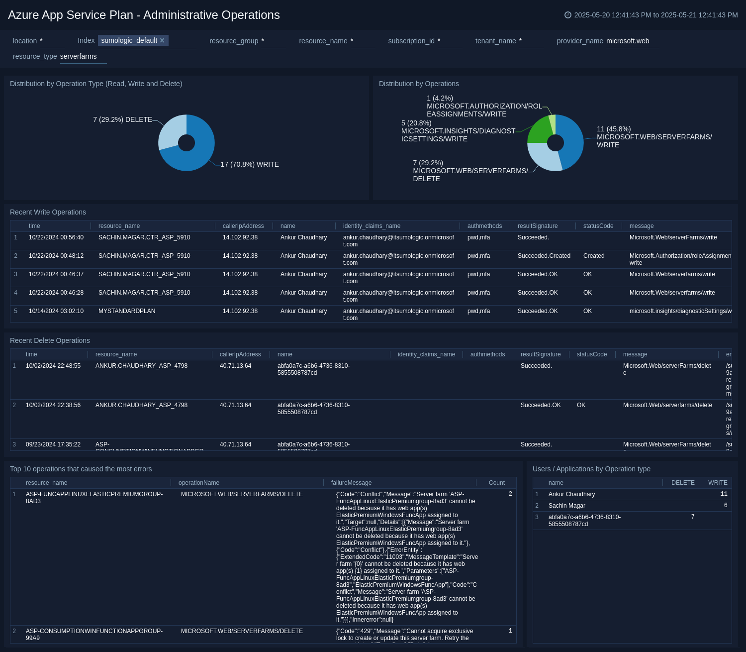Click delete row timestamp 10/02/2024 22:48:55
This screenshot has width=746, height=652.
pyautogui.click(x=53, y=366)
